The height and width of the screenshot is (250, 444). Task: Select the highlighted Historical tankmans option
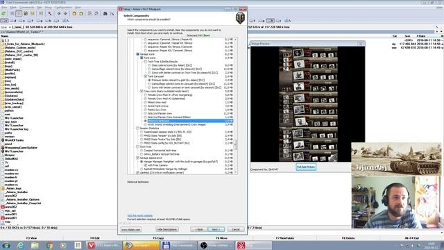[x=190, y=121]
